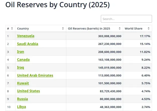Select the value 267,230,000,000
The width and height of the screenshot is (157, 111).
(x=110, y=44)
